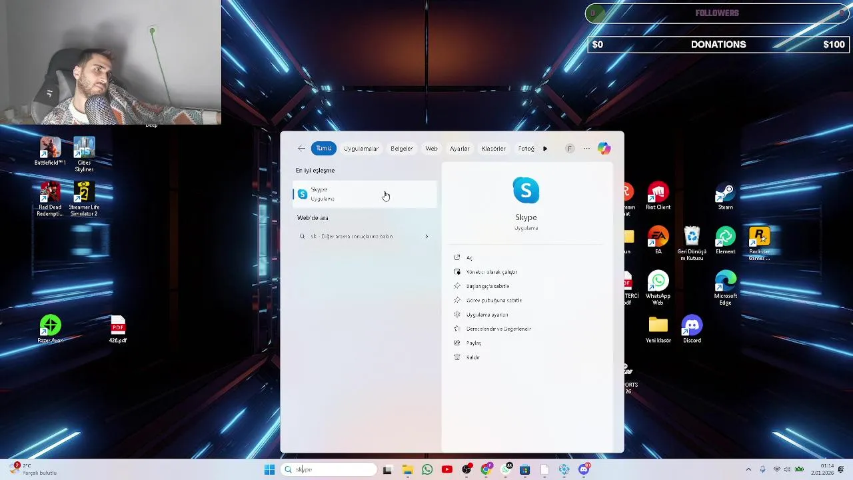Select the 426.pdf desktop file

[x=118, y=329]
